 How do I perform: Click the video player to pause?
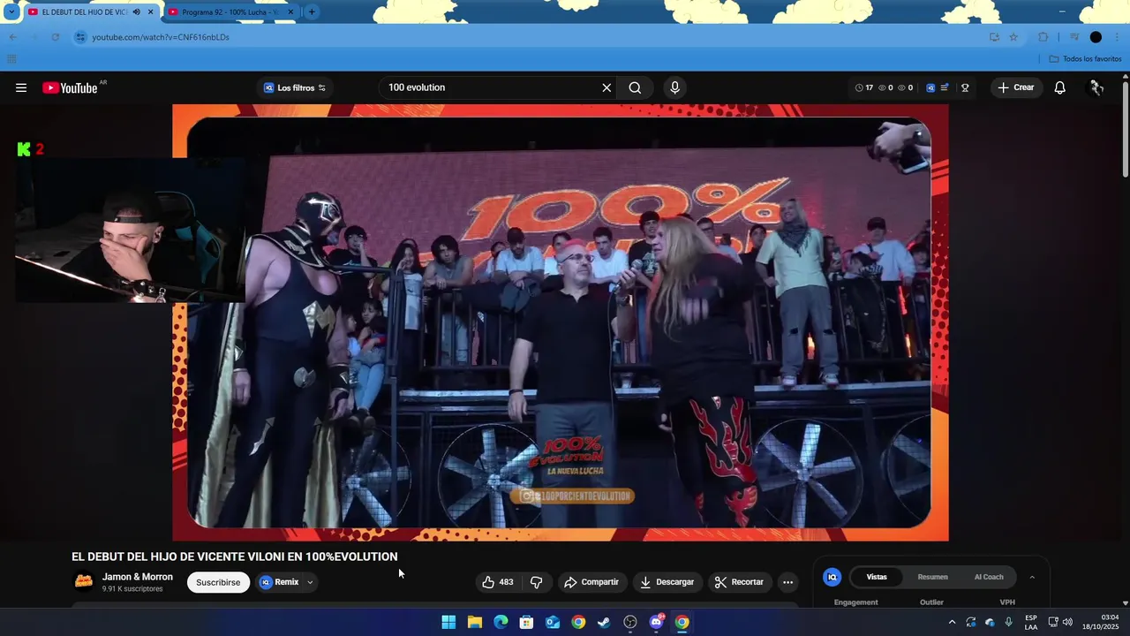[560, 322]
